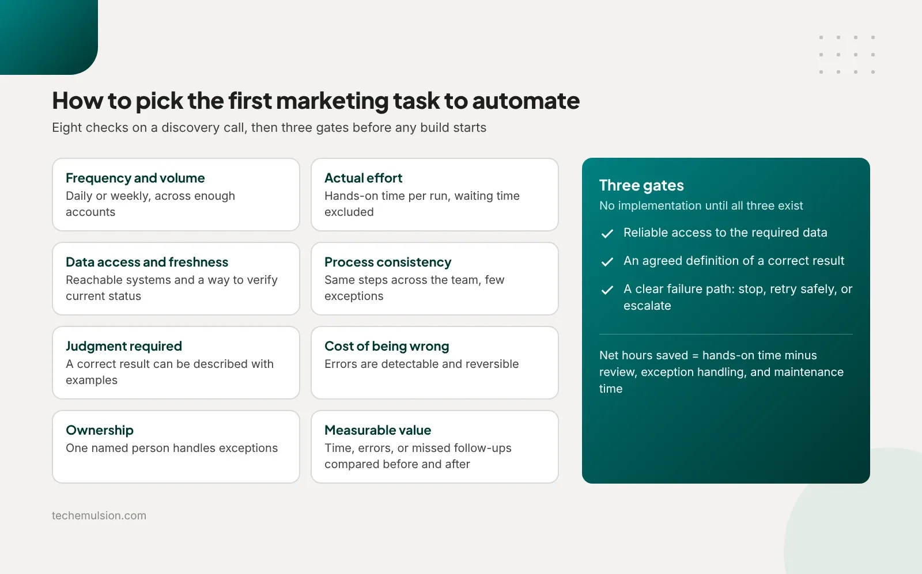922x574 pixels.
Task: Click the 'Measurable value' heading
Action: [x=378, y=430]
